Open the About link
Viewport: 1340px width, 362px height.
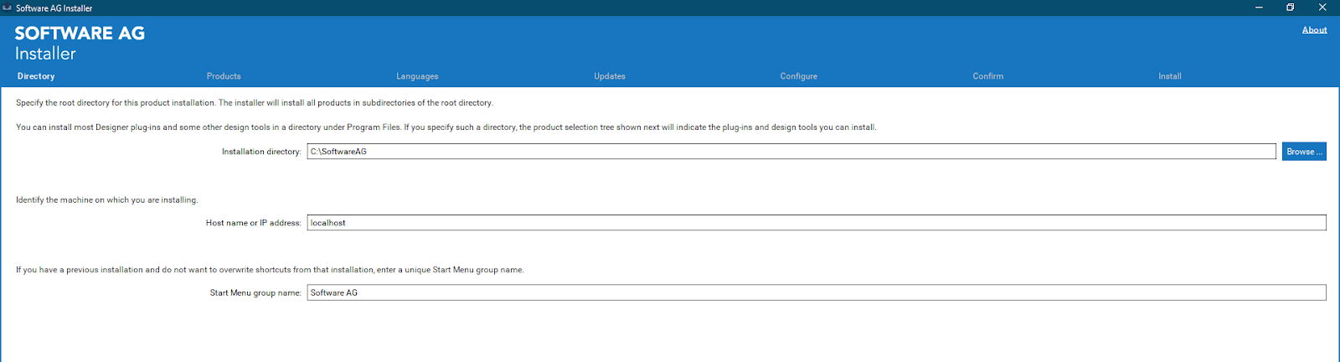click(x=1314, y=30)
